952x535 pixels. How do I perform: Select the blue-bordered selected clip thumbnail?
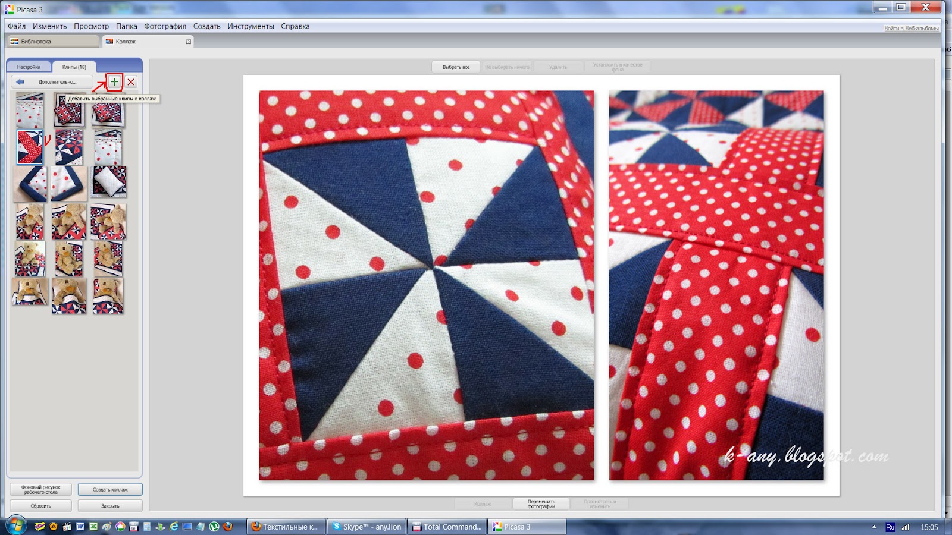click(x=30, y=147)
